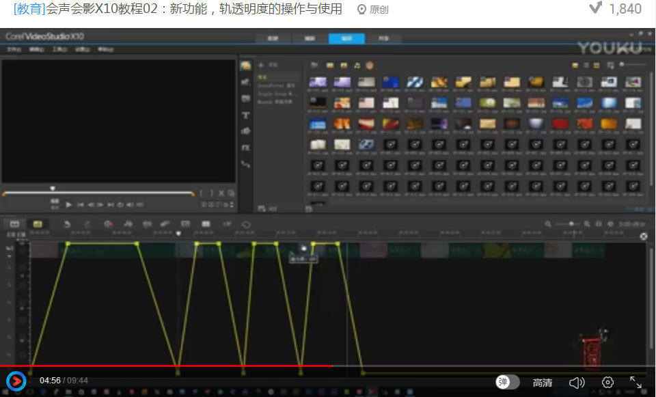Select the solid red library thumbnail
The width and height of the screenshot is (656, 397).
click(x=560, y=124)
